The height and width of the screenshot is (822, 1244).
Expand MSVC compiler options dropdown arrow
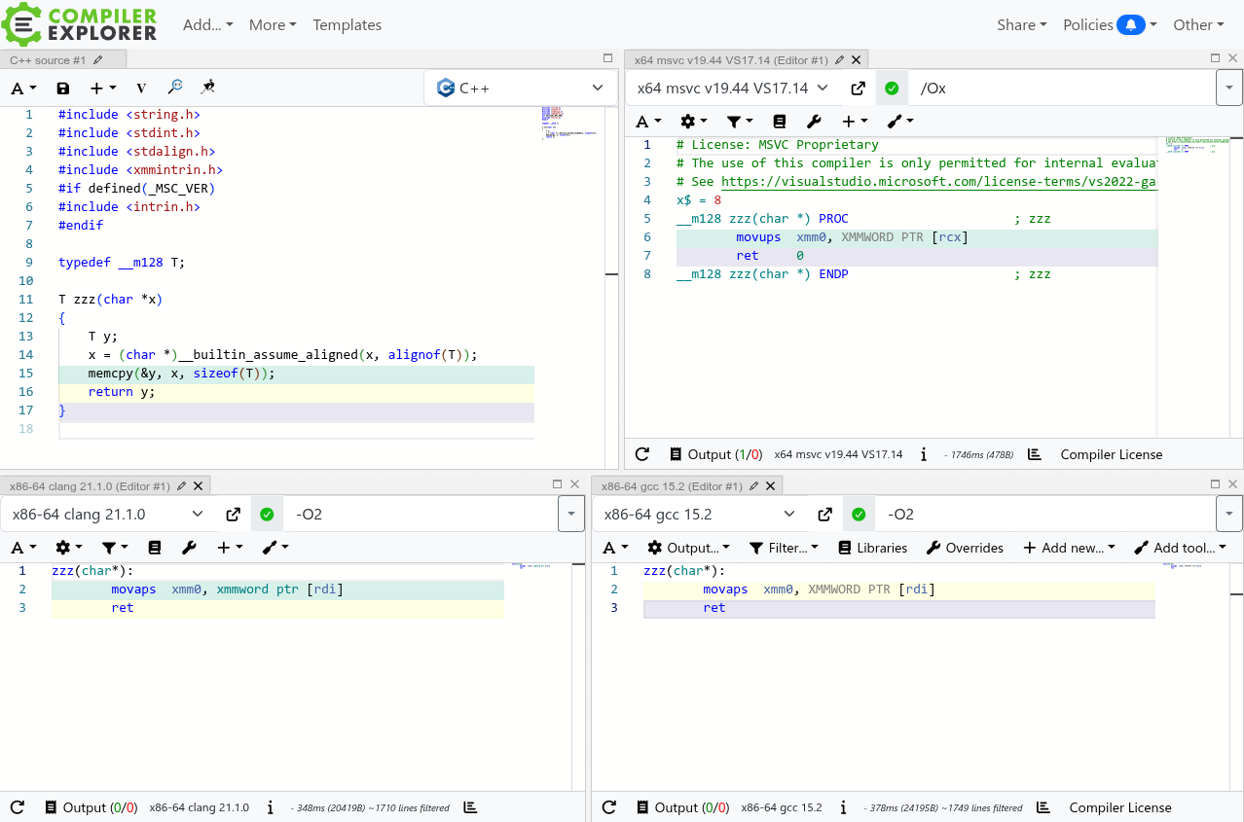[x=1228, y=89]
